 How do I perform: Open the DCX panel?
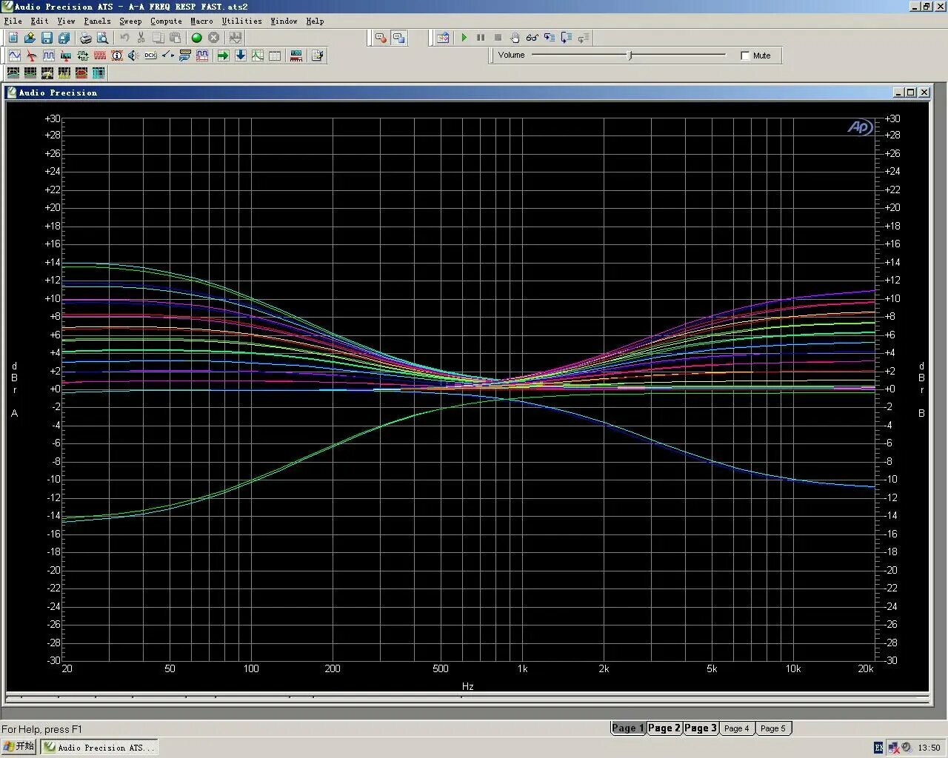point(150,56)
